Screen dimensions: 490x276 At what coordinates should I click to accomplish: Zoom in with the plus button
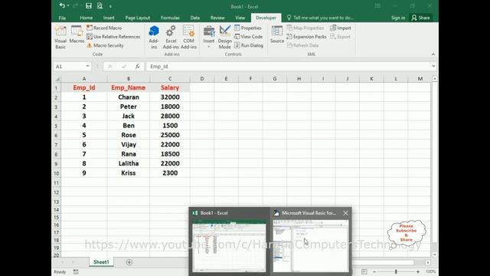pyautogui.click(x=418, y=271)
